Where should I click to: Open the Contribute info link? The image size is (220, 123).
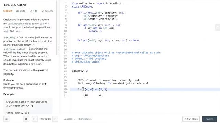point(86,119)
